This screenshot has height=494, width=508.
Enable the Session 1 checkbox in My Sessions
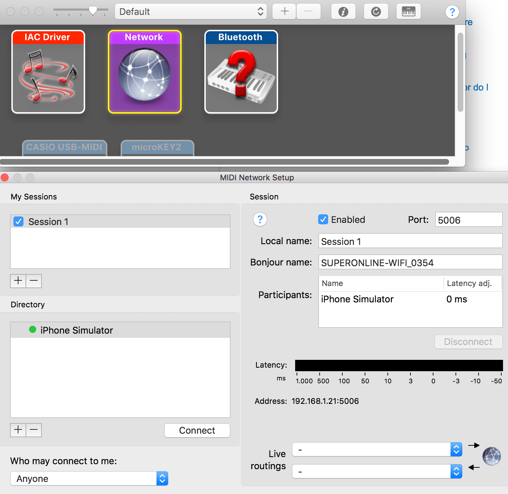[x=18, y=221]
